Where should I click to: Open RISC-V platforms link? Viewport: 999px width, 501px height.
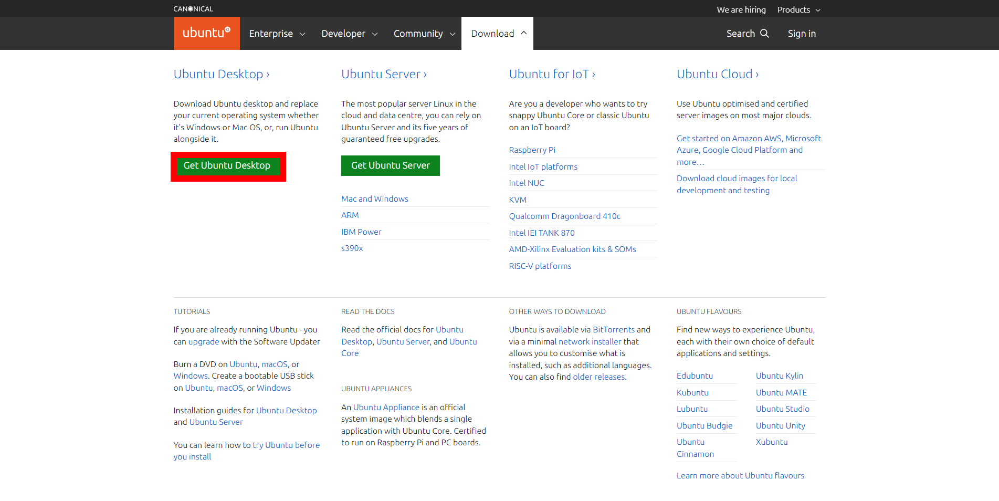540,266
